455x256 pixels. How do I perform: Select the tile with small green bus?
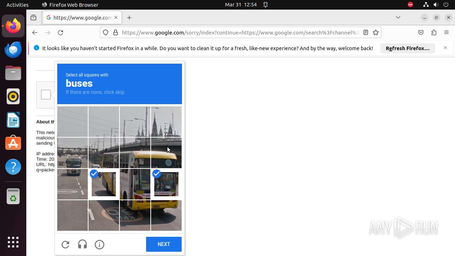pos(73,153)
